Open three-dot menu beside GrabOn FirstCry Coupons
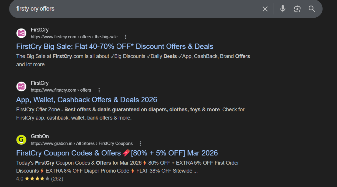 [x=140, y=144]
